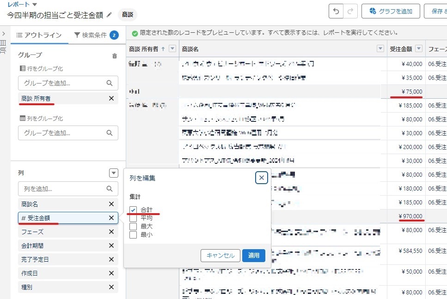Select the 種別 column item

[x=68, y=287]
